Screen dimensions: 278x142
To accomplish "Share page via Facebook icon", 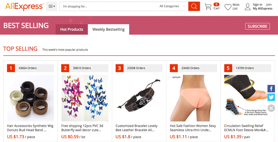I will pos(271,88).
